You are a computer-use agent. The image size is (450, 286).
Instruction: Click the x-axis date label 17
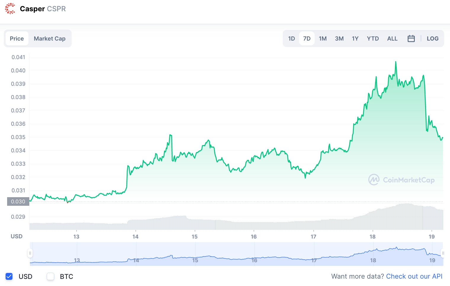313,237
